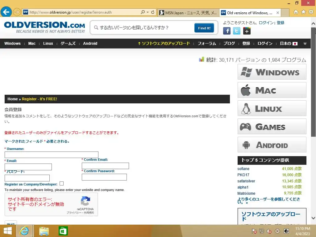This screenshot has width=316, height=237.
Task: Click the 登録 link beside guest welcome
Action: pyautogui.click(x=281, y=23)
